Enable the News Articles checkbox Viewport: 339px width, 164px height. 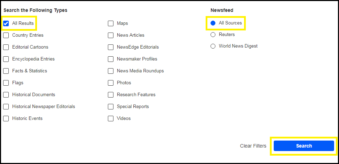[111, 35]
